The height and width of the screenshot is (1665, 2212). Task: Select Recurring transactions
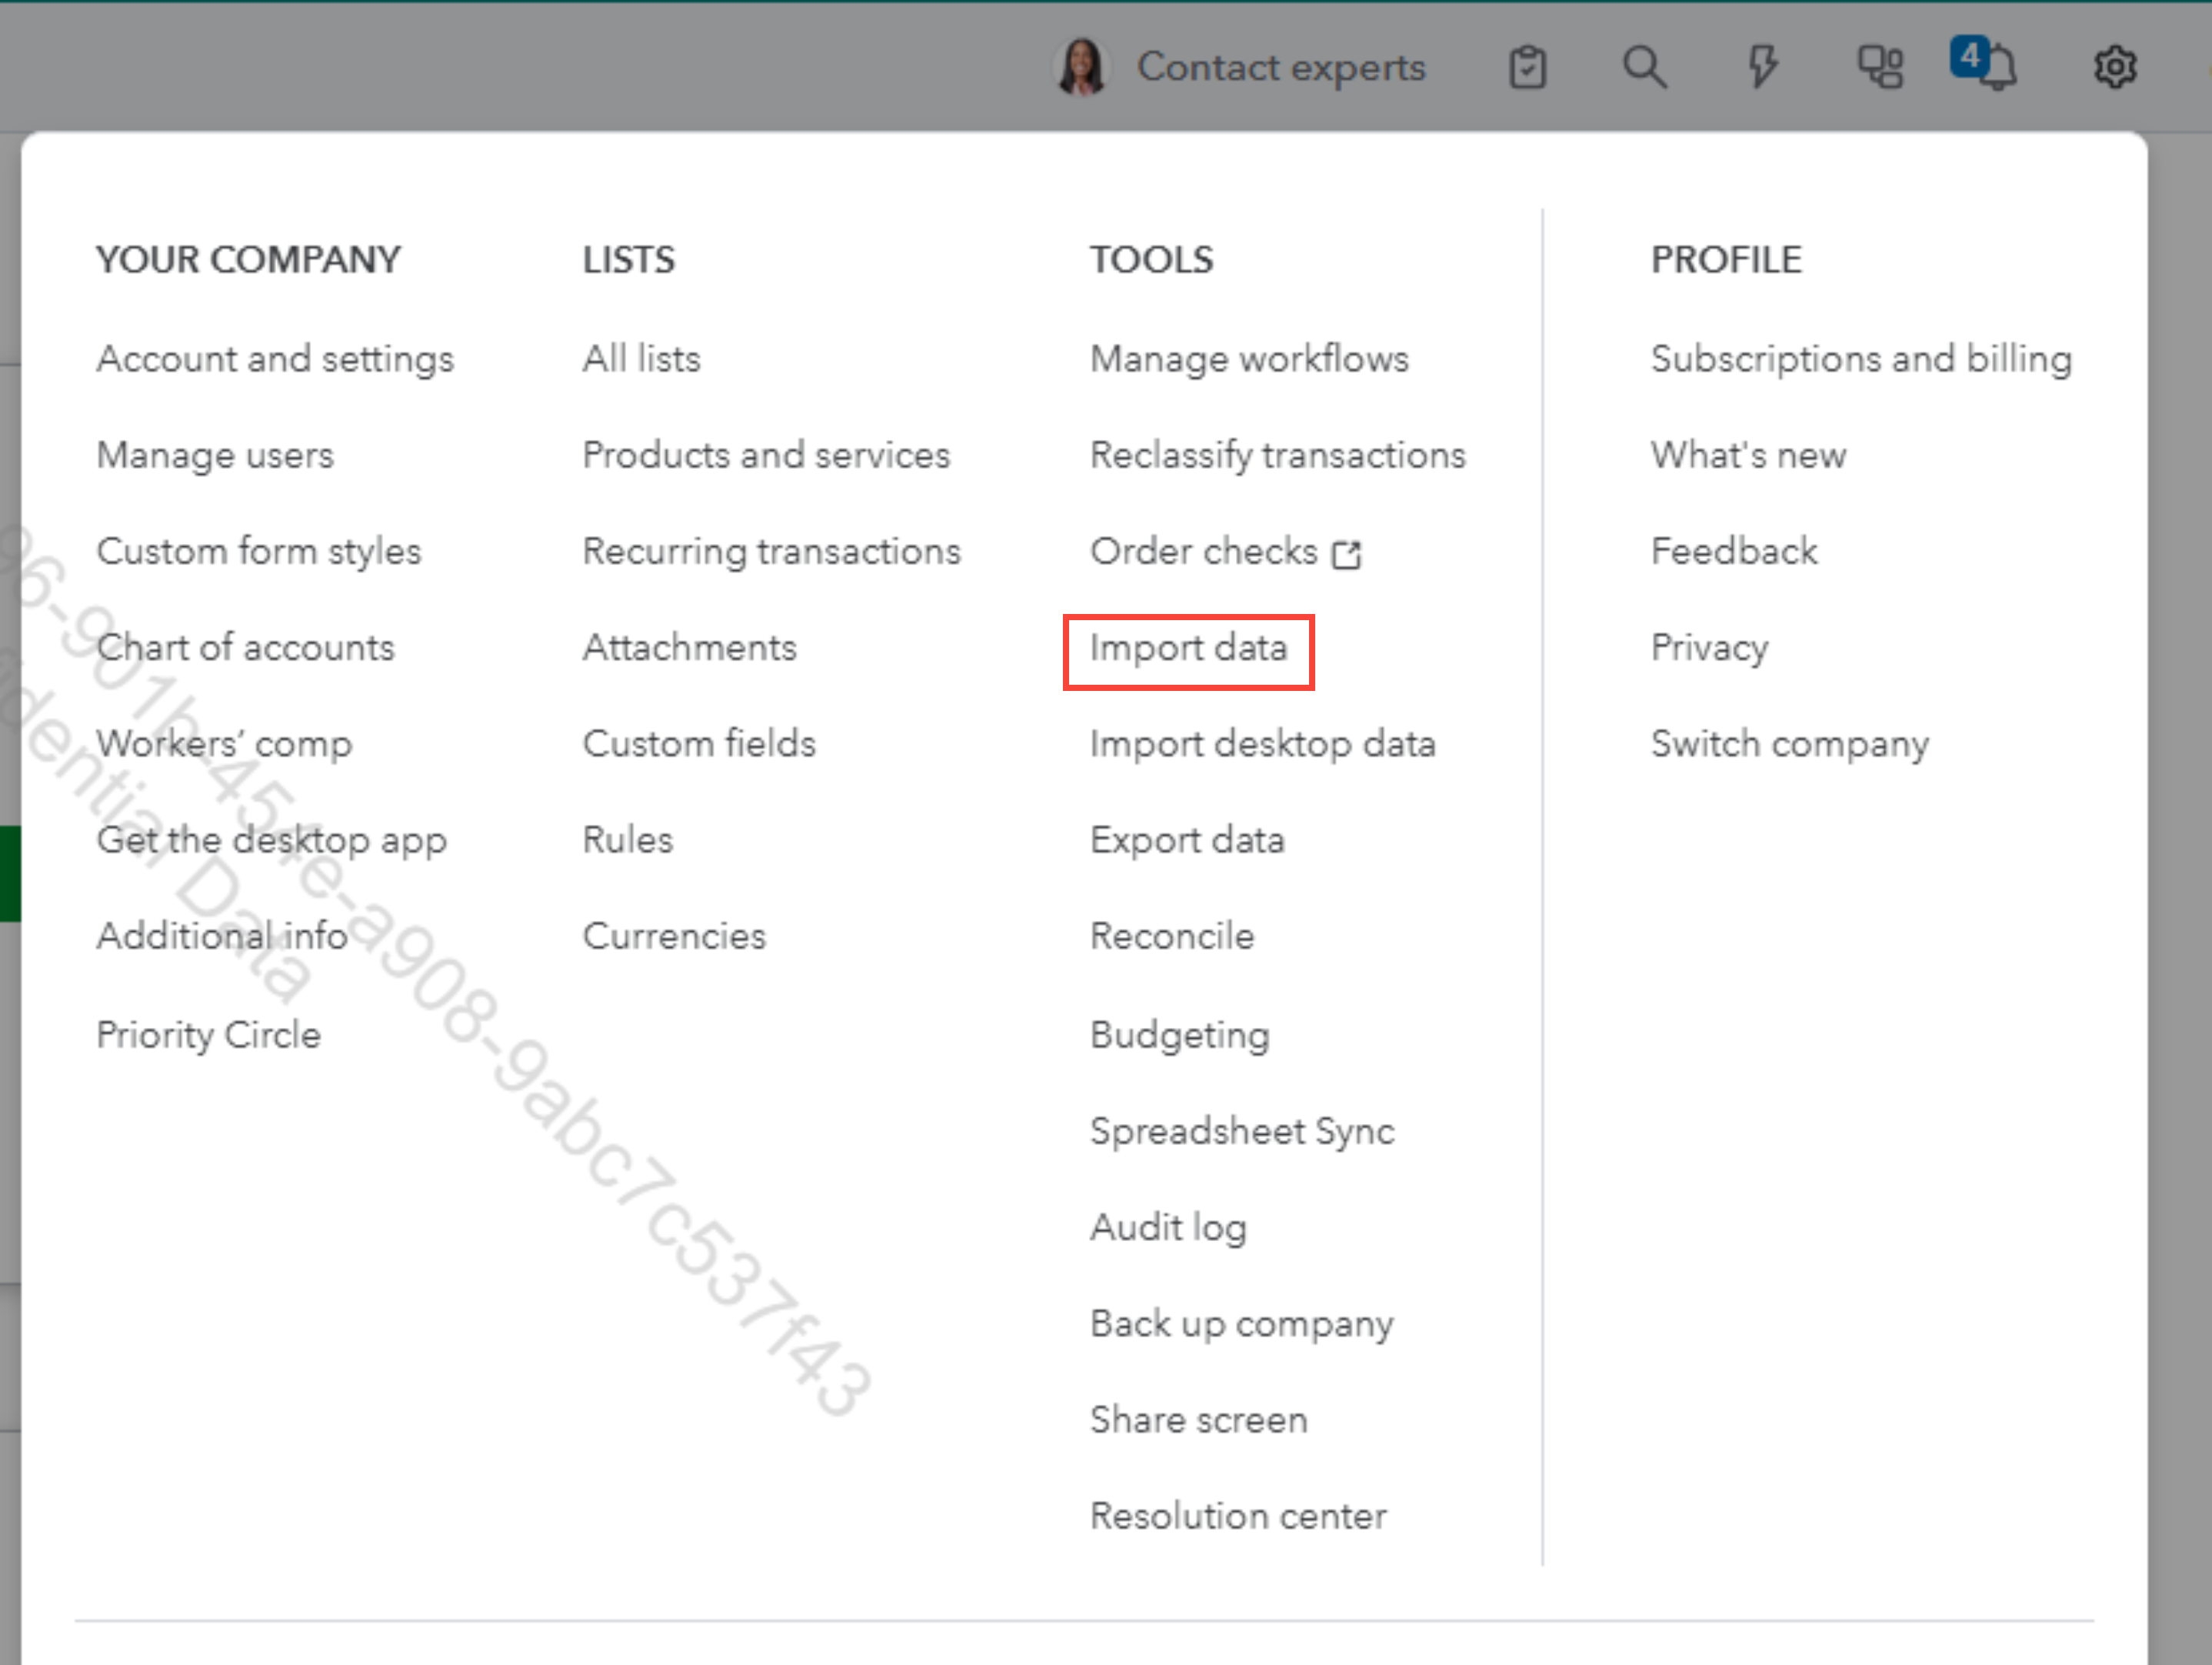click(771, 552)
